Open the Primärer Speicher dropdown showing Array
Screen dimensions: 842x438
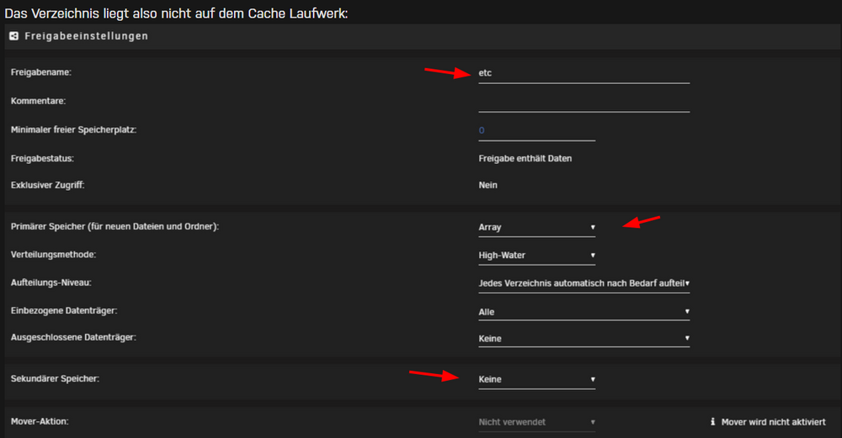(x=536, y=227)
